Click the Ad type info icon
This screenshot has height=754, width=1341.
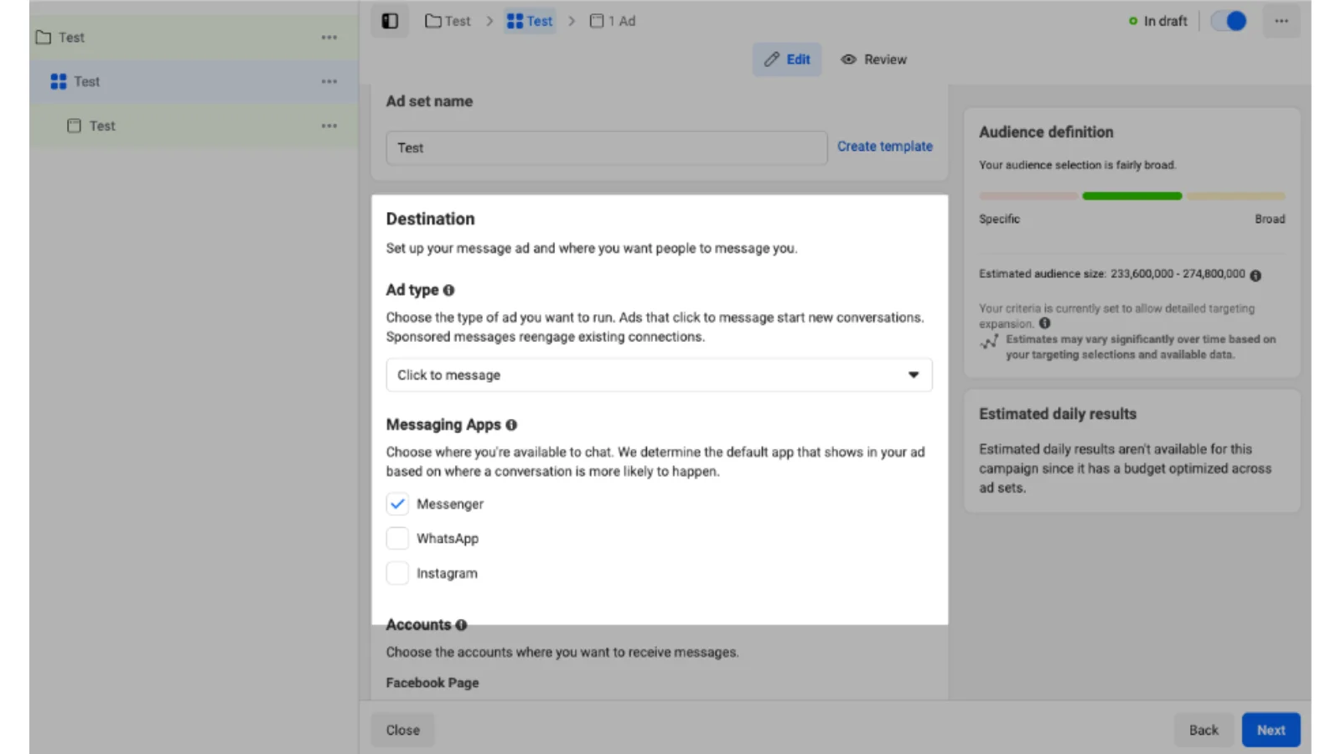(x=448, y=290)
